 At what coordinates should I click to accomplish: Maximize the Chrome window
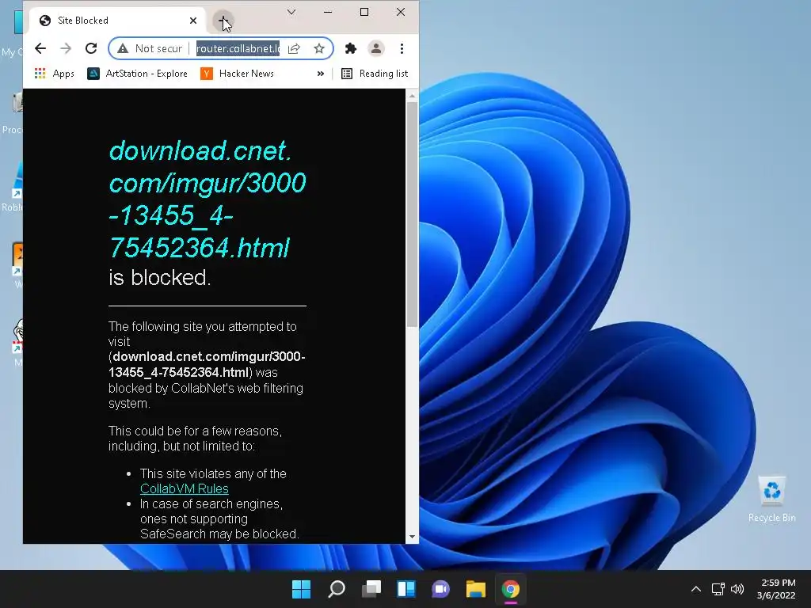coord(364,12)
